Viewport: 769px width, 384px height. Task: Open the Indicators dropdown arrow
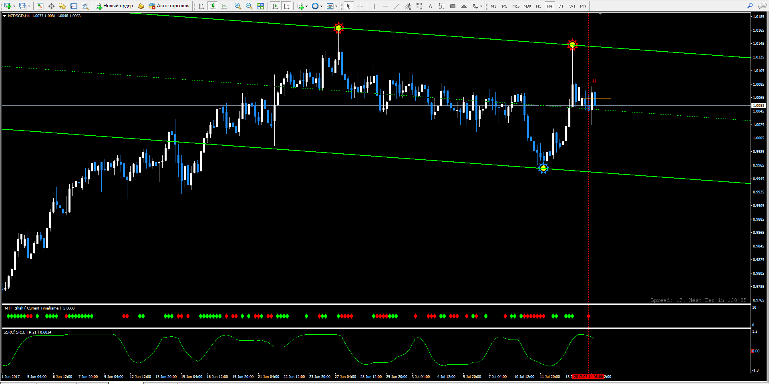(x=307, y=6)
